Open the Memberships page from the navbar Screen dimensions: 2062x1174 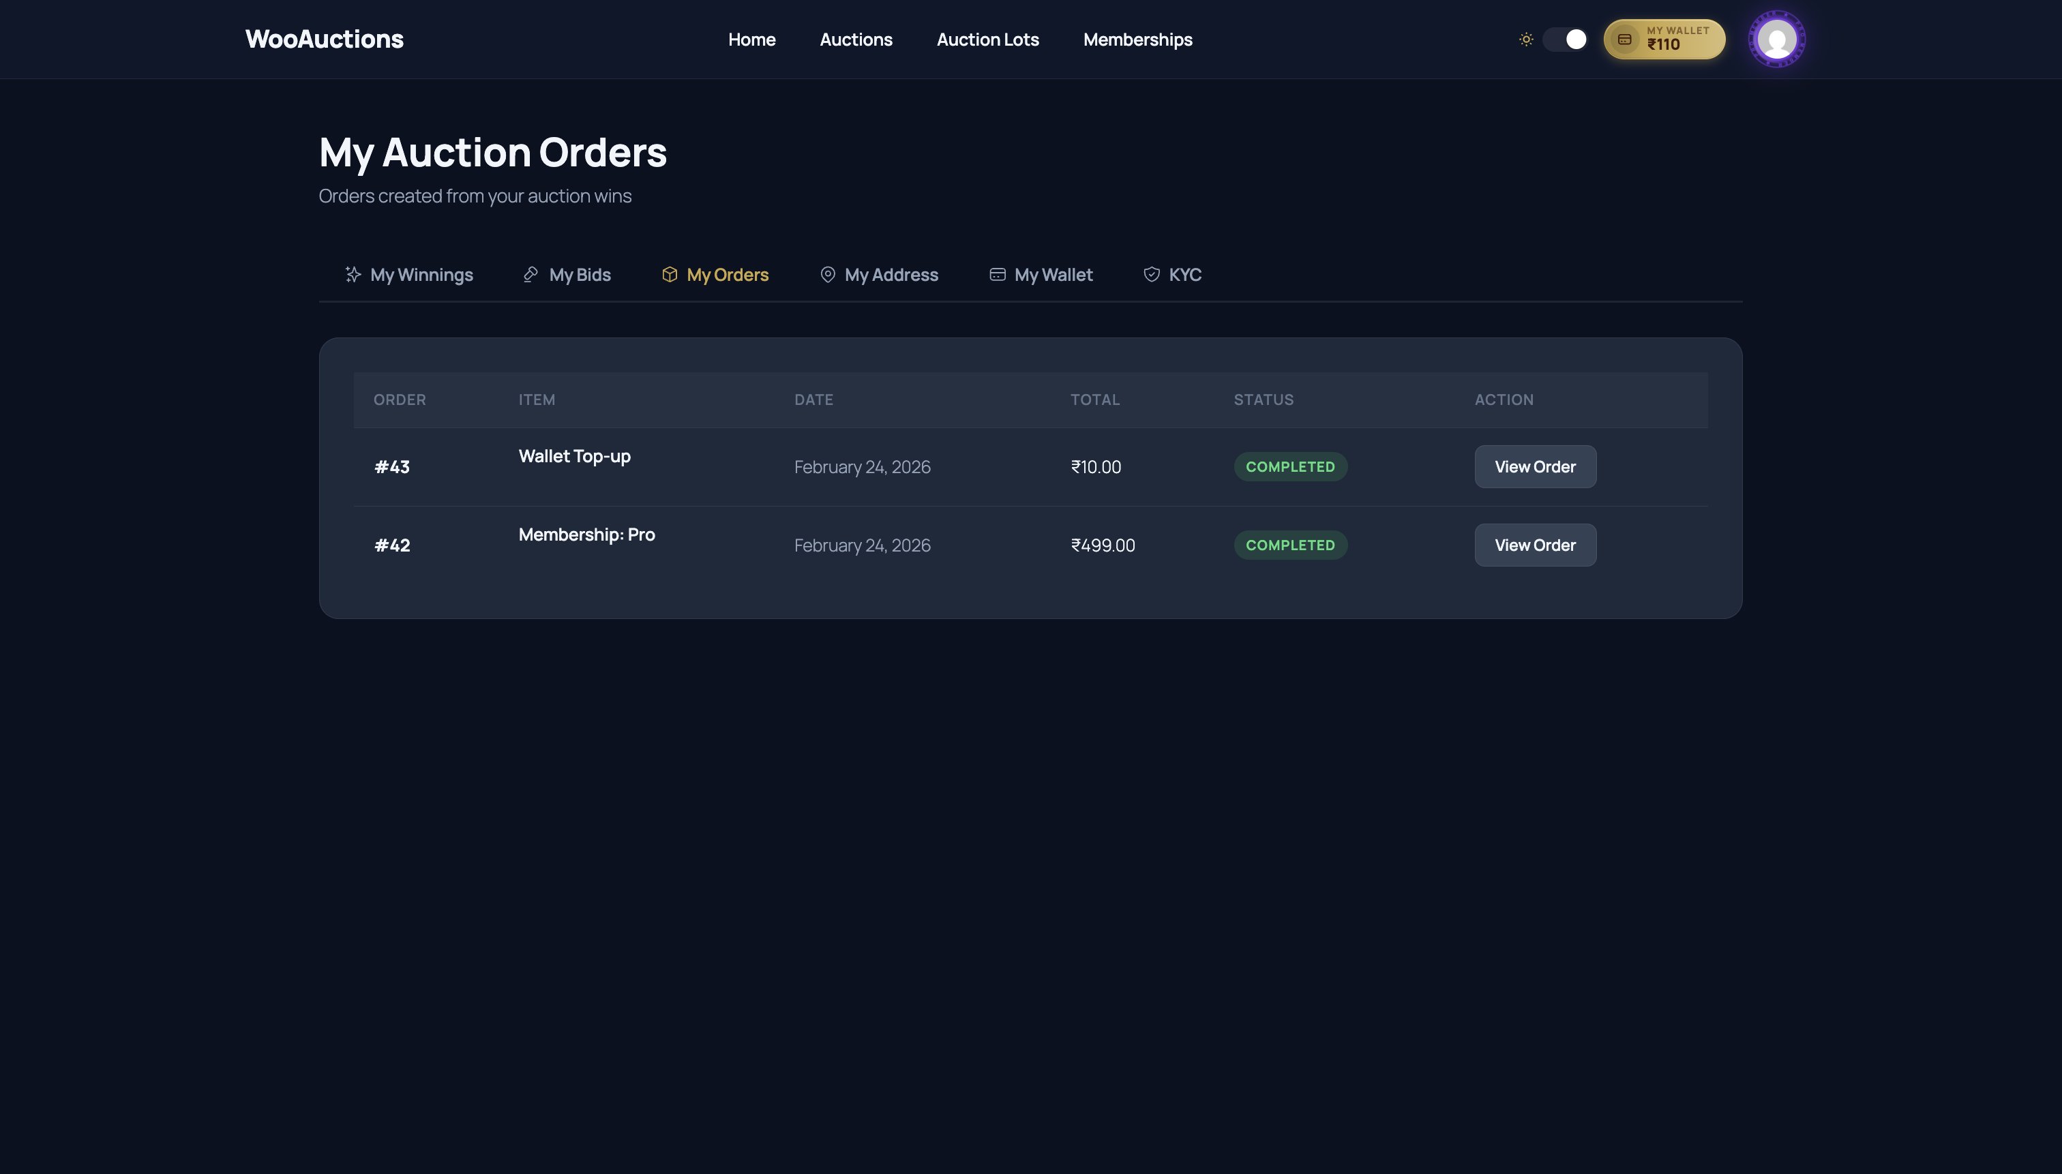[1138, 39]
